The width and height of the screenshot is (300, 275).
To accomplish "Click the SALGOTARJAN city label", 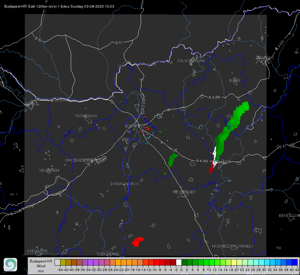I will (x=191, y=61).
